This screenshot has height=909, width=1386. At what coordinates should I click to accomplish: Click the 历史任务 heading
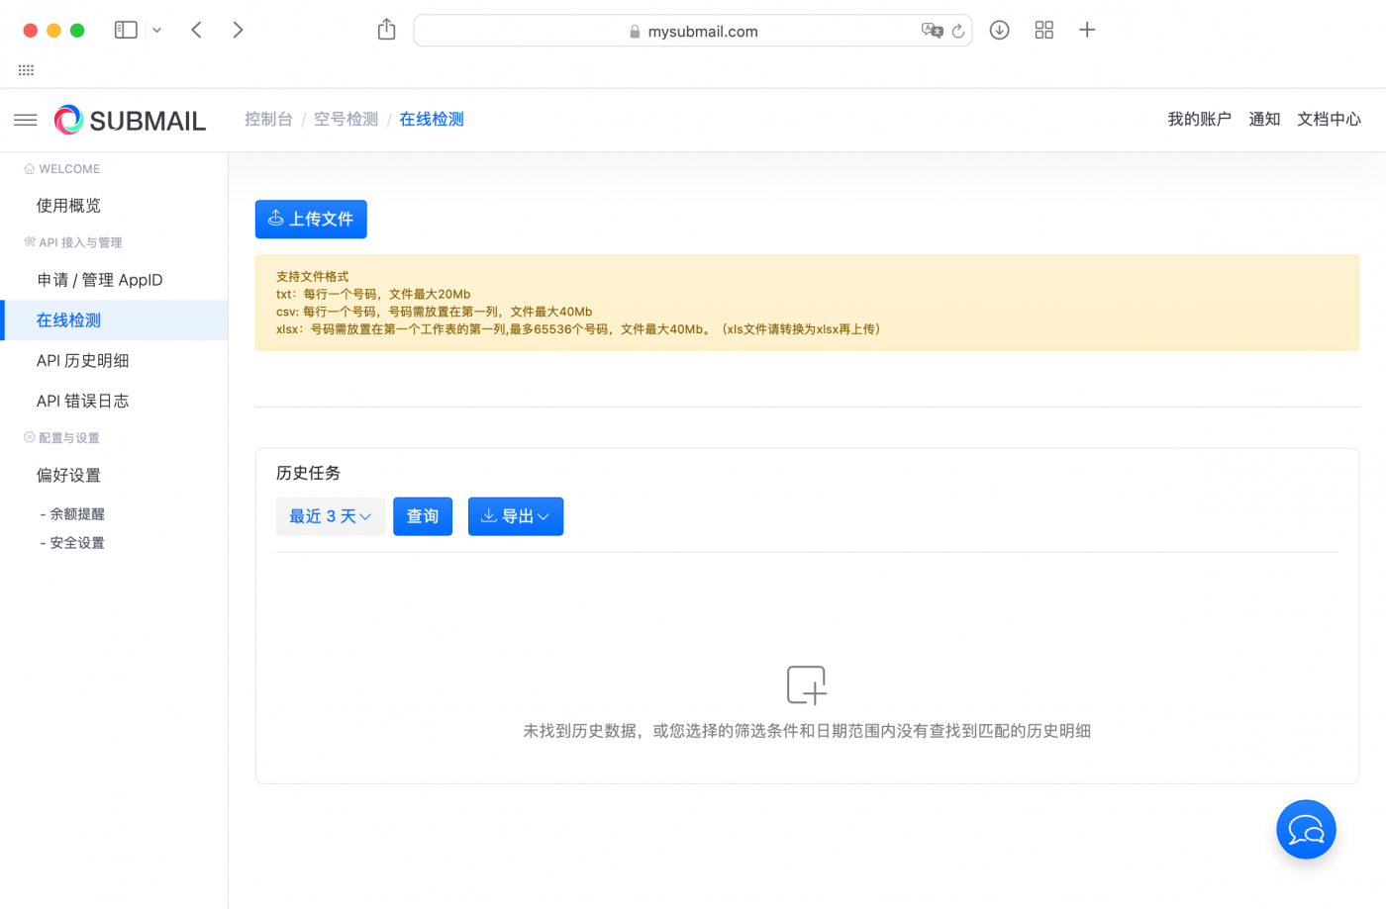pos(308,473)
